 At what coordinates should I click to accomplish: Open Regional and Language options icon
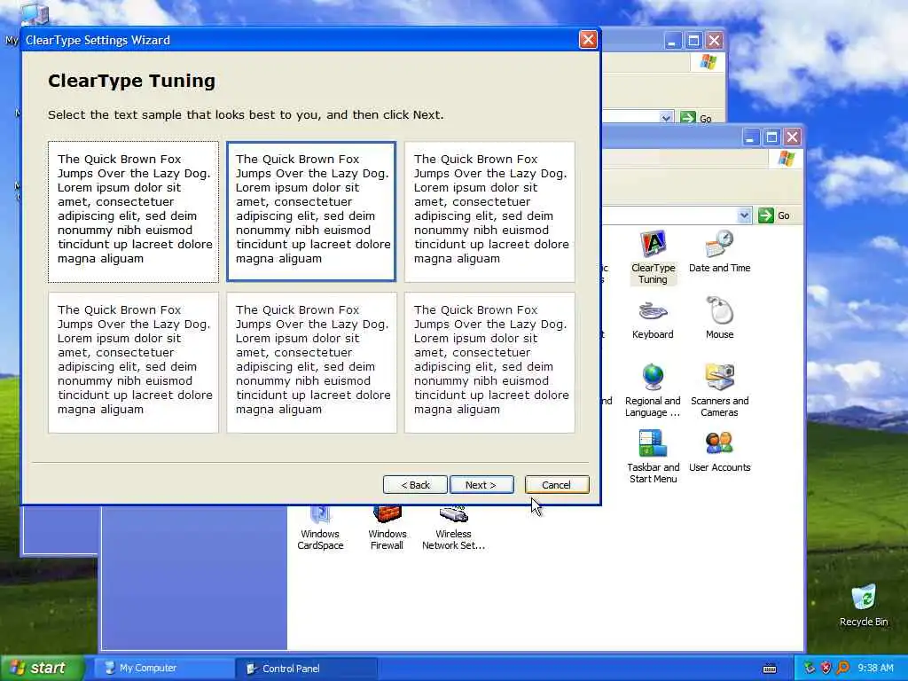[x=653, y=390]
